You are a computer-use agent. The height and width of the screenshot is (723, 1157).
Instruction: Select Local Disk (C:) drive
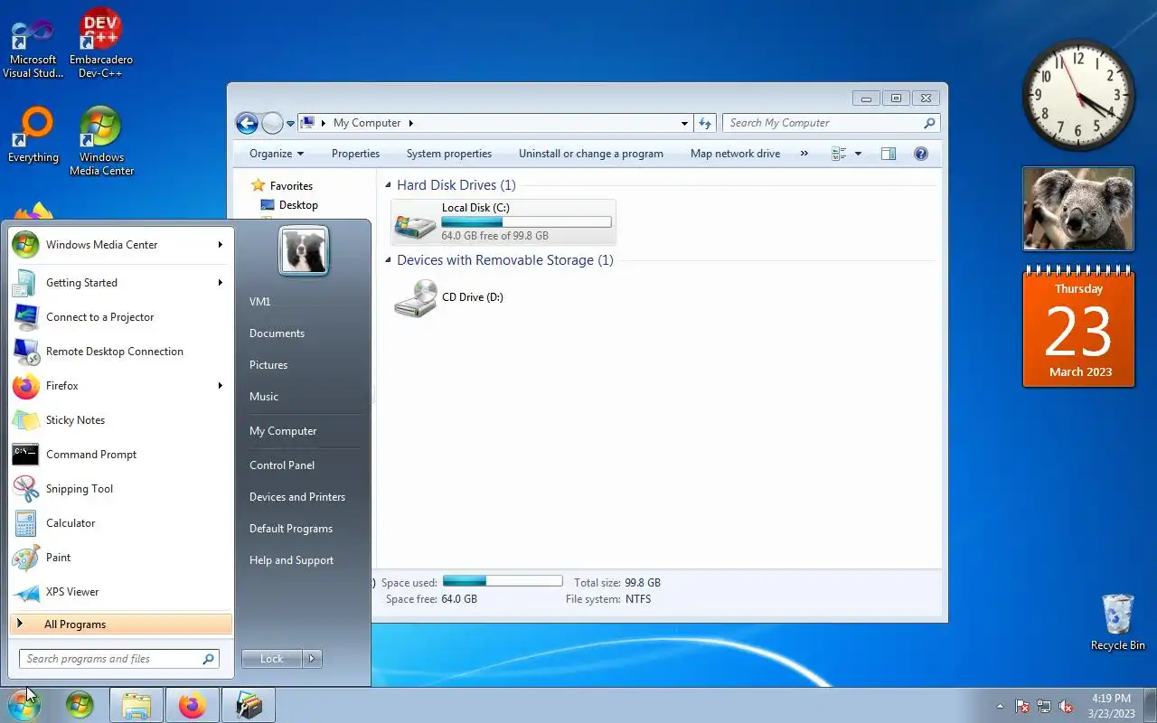503,221
